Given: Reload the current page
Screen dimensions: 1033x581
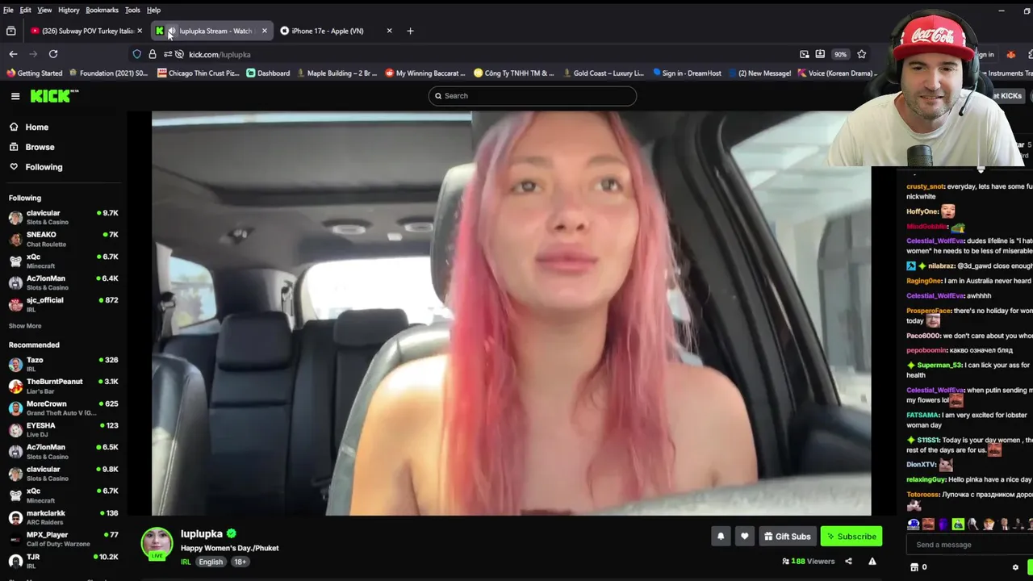Looking at the screenshot, I should (x=53, y=54).
